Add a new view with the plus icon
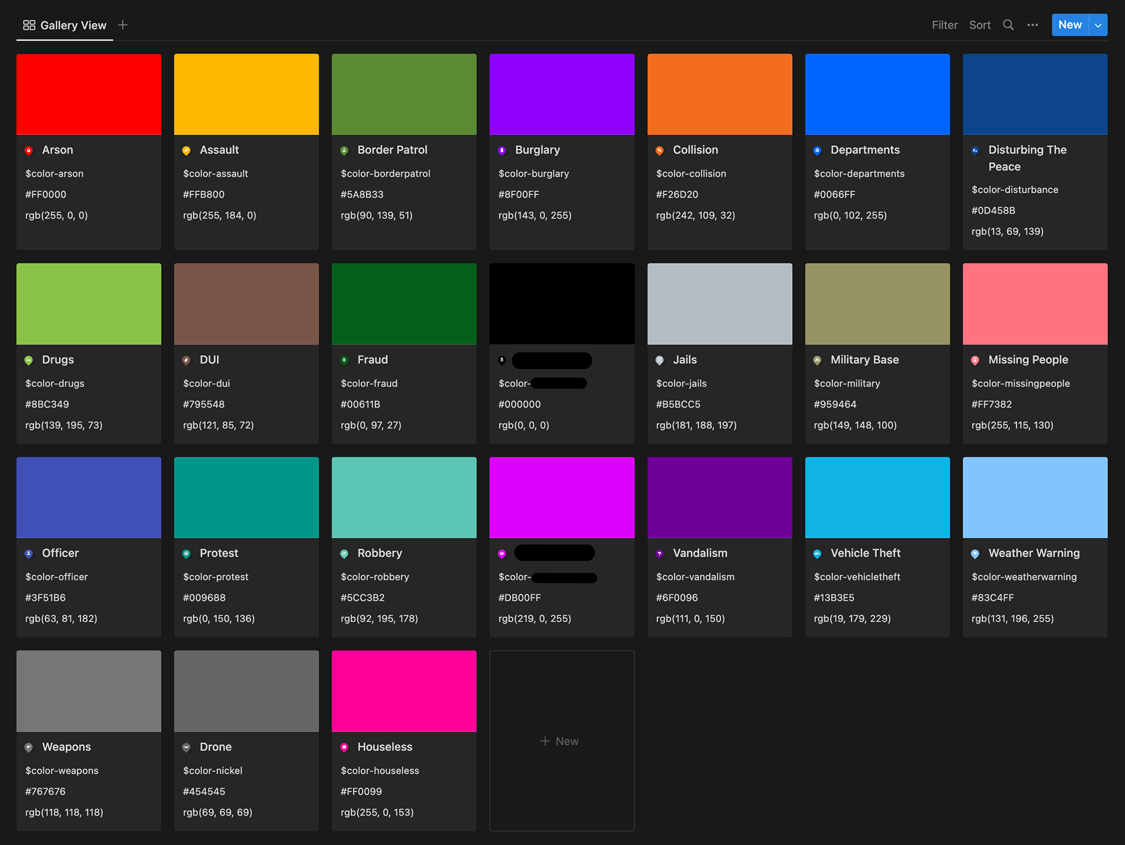The height and width of the screenshot is (845, 1125). click(x=122, y=25)
